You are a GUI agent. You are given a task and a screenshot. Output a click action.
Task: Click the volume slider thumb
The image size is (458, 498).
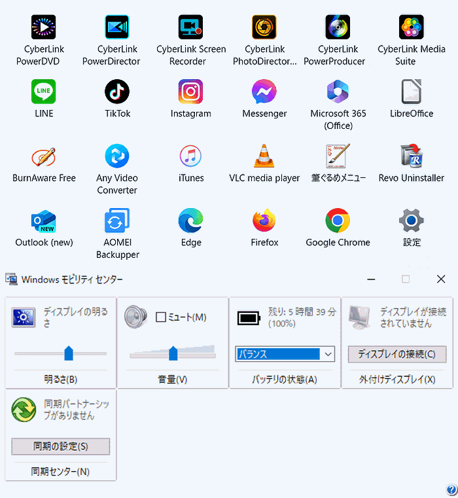173,353
